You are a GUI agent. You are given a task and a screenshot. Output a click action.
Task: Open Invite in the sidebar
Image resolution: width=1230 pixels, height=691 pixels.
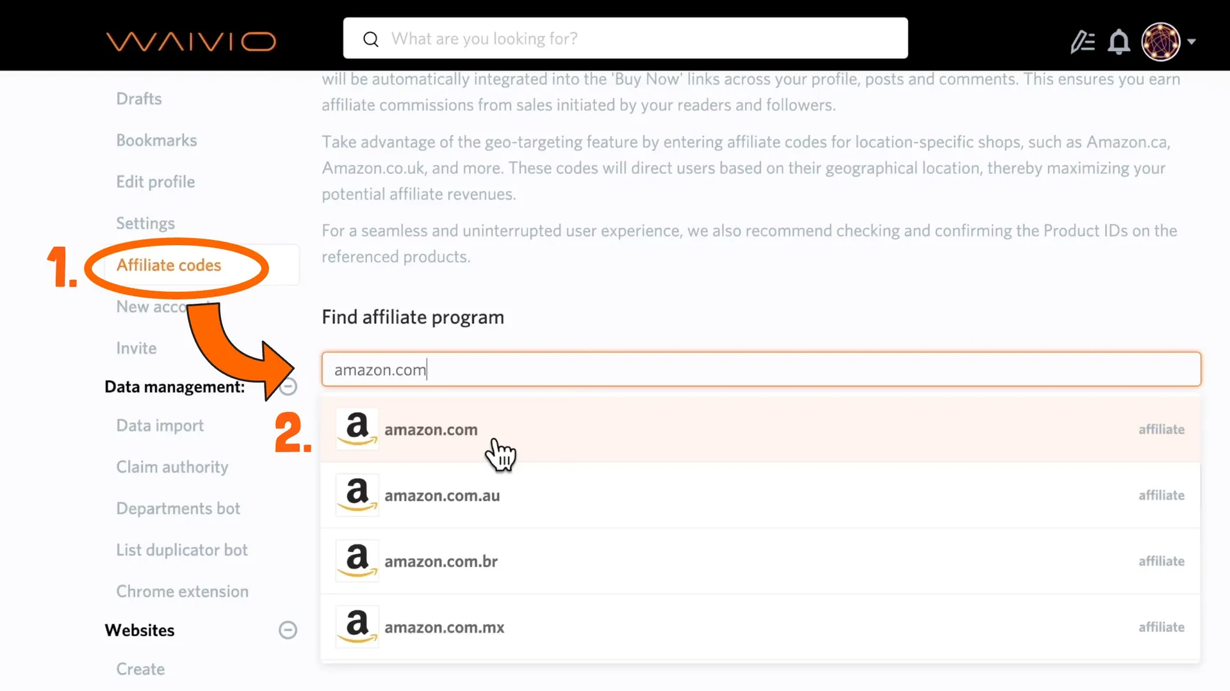click(x=136, y=348)
